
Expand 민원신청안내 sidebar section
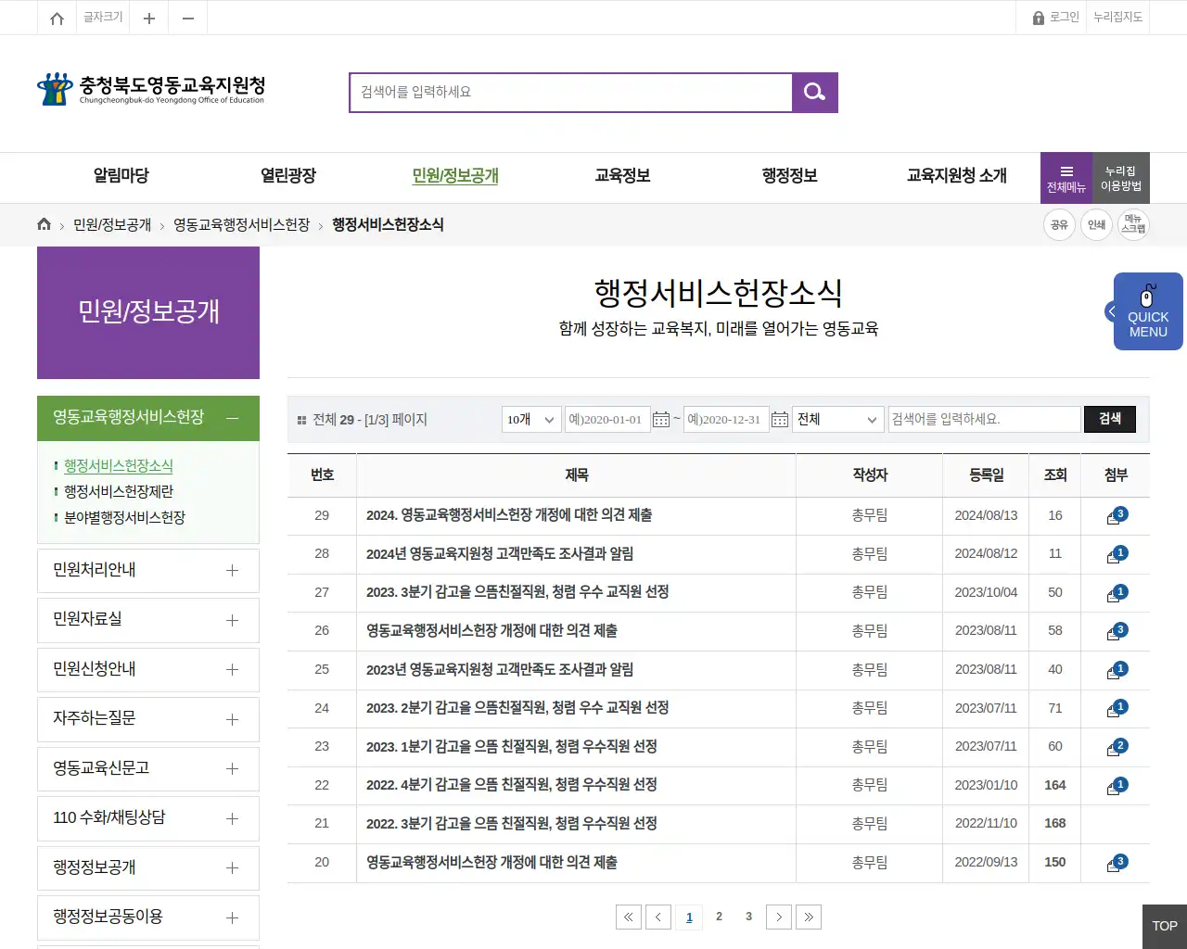click(x=148, y=669)
